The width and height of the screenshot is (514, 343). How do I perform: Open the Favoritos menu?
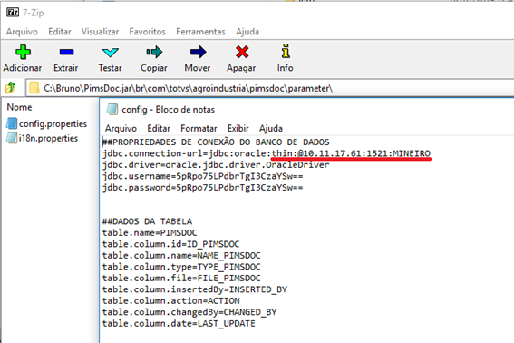coord(147,32)
